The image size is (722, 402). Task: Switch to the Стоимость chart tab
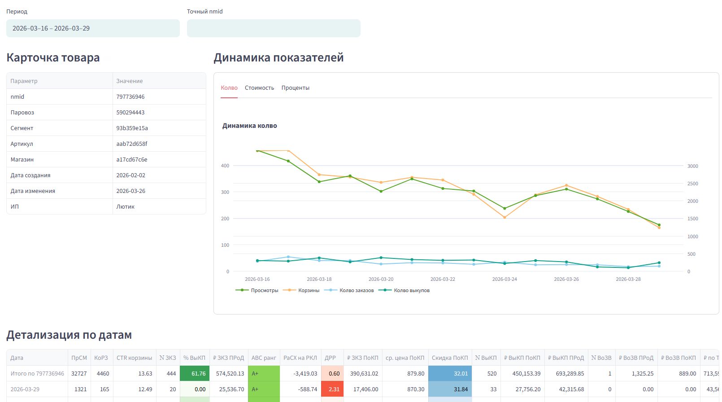(x=259, y=88)
